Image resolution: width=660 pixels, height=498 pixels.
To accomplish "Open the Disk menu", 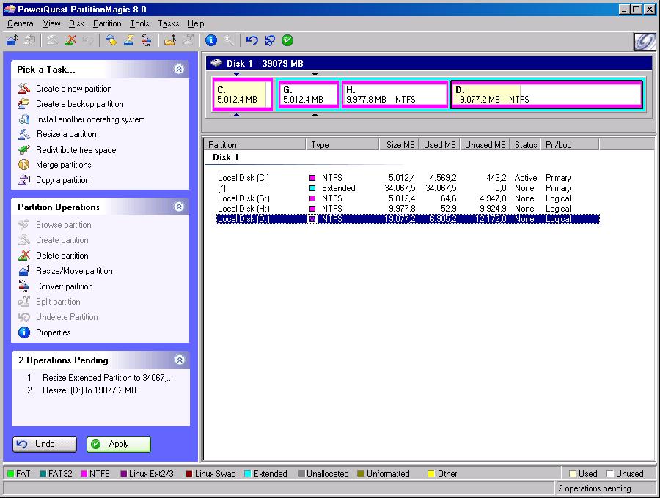I will click(x=76, y=23).
